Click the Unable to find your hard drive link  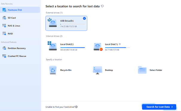coord(60,107)
